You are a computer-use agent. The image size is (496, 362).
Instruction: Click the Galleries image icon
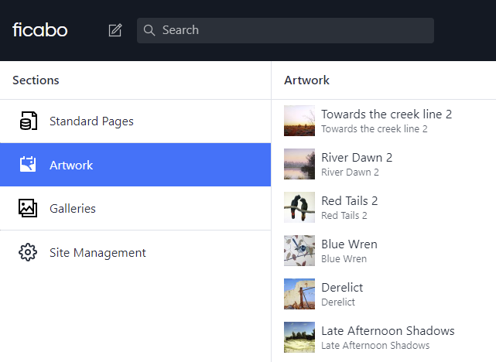(x=28, y=208)
